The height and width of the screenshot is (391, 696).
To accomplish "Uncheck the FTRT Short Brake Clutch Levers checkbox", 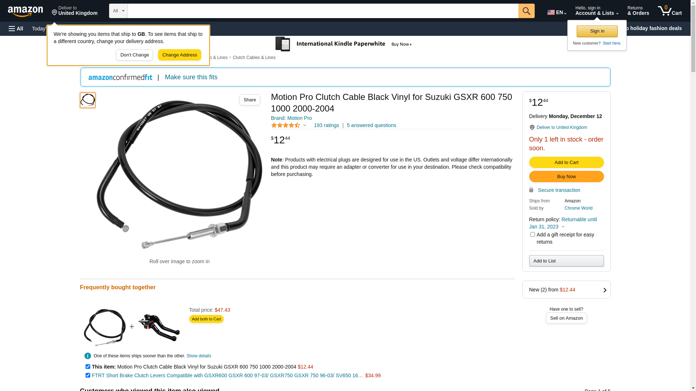I will tap(88, 375).
